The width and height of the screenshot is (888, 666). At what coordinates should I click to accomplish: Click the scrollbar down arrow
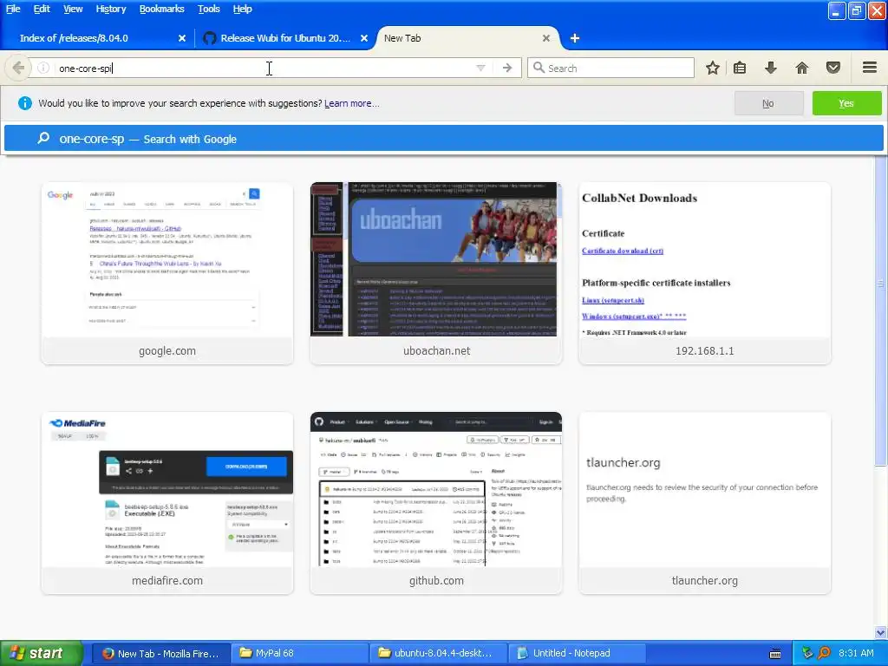pyautogui.click(x=881, y=632)
